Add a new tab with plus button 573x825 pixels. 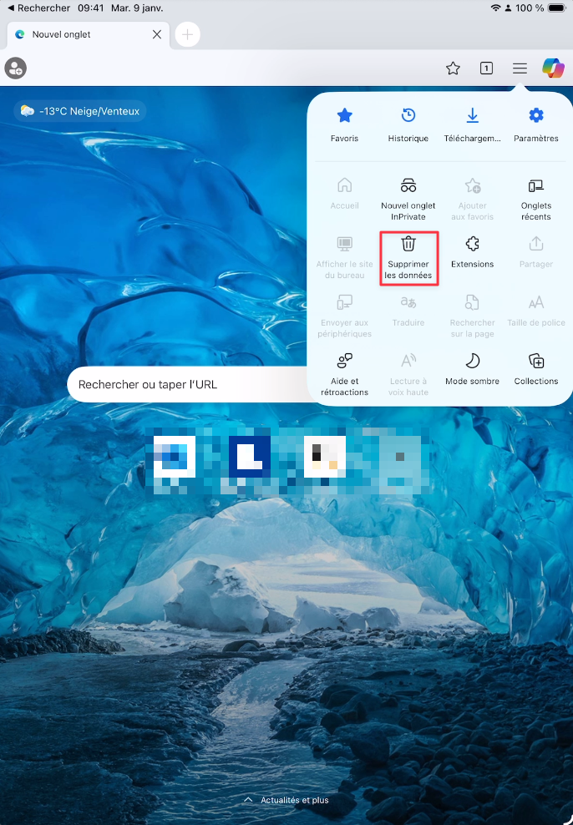(187, 35)
